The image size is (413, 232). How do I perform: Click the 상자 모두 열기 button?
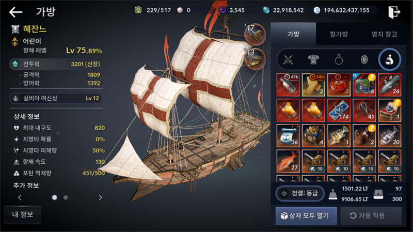coord(306,215)
